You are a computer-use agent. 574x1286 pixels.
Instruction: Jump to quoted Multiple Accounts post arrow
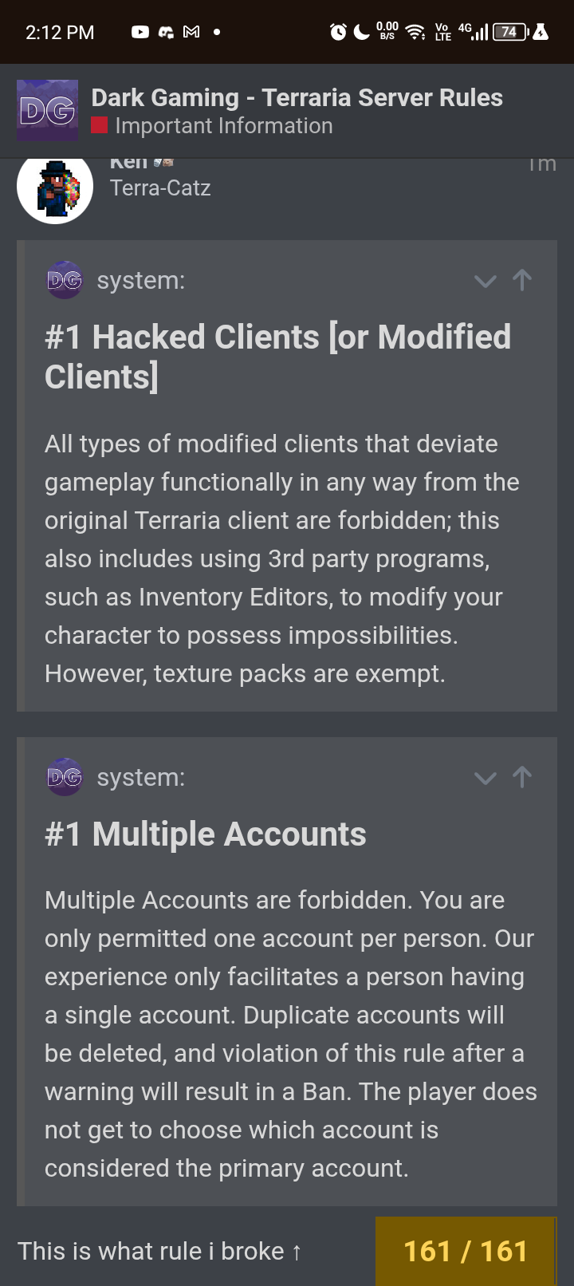[522, 777]
